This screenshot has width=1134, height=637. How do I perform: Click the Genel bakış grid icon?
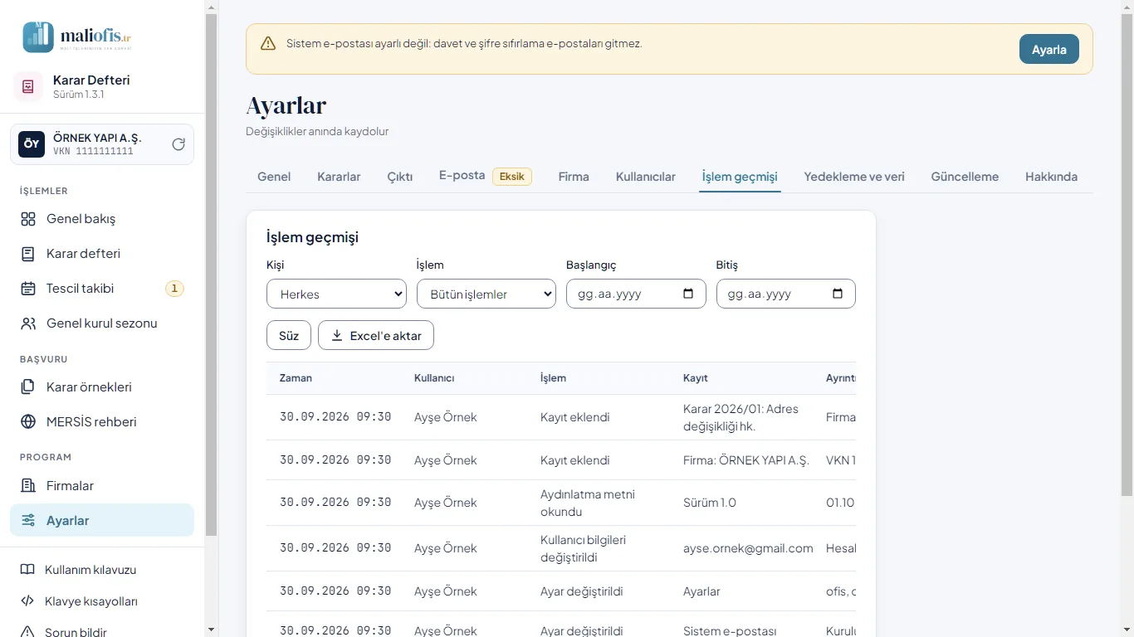[28, 219]
